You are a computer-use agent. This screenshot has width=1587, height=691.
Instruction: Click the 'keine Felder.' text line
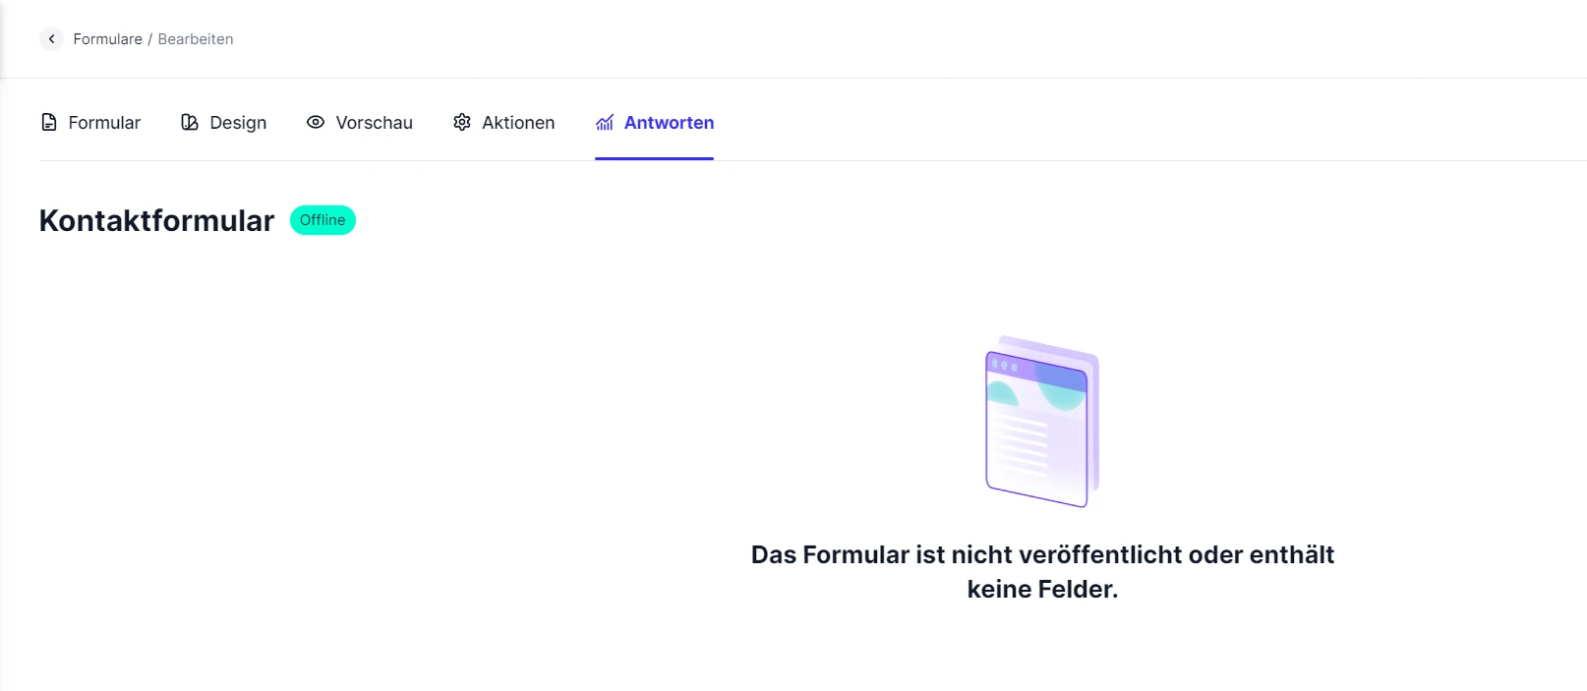point(1042,590)
